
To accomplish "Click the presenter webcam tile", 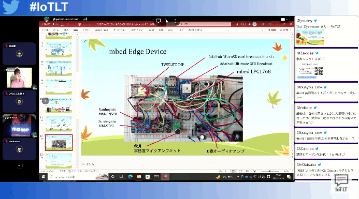I will [19, 78].
